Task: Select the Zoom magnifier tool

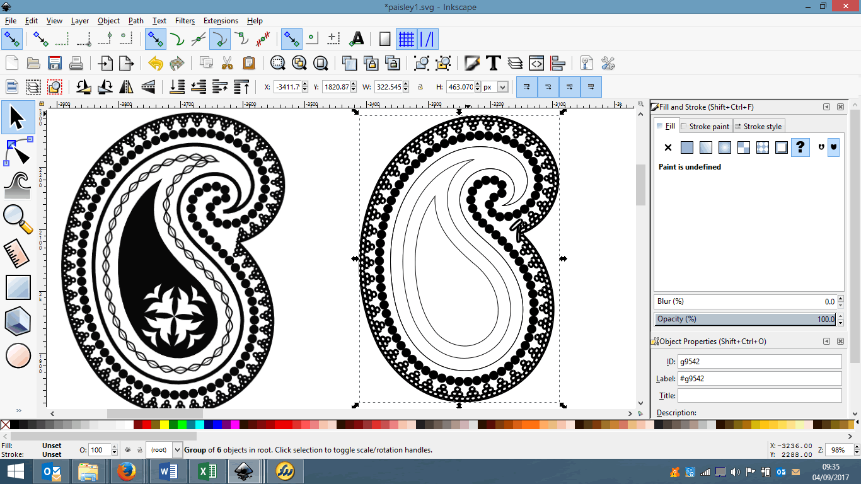Action: point(18,219)
